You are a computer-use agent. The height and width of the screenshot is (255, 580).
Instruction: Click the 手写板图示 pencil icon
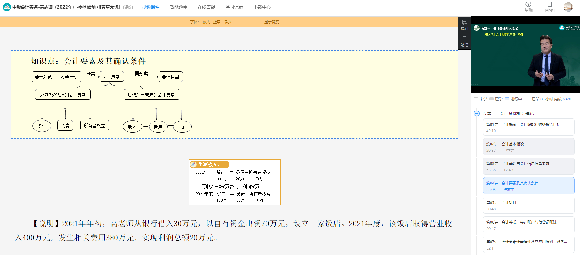[x=193, y=164]
